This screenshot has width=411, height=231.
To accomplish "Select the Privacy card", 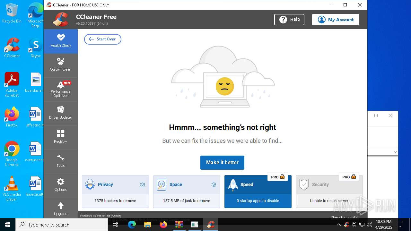I will click(115, 192).
